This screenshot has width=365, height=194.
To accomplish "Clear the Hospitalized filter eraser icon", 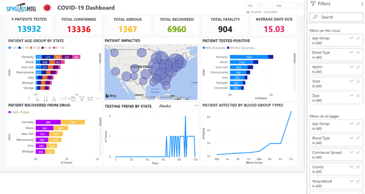I will [x=358, y=181].
